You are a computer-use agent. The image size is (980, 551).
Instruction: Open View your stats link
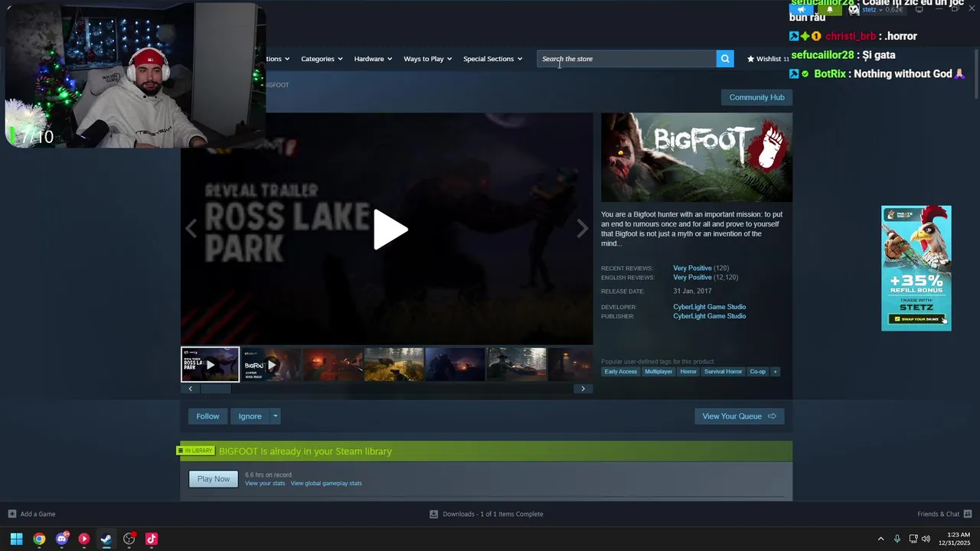click(265, 484)
